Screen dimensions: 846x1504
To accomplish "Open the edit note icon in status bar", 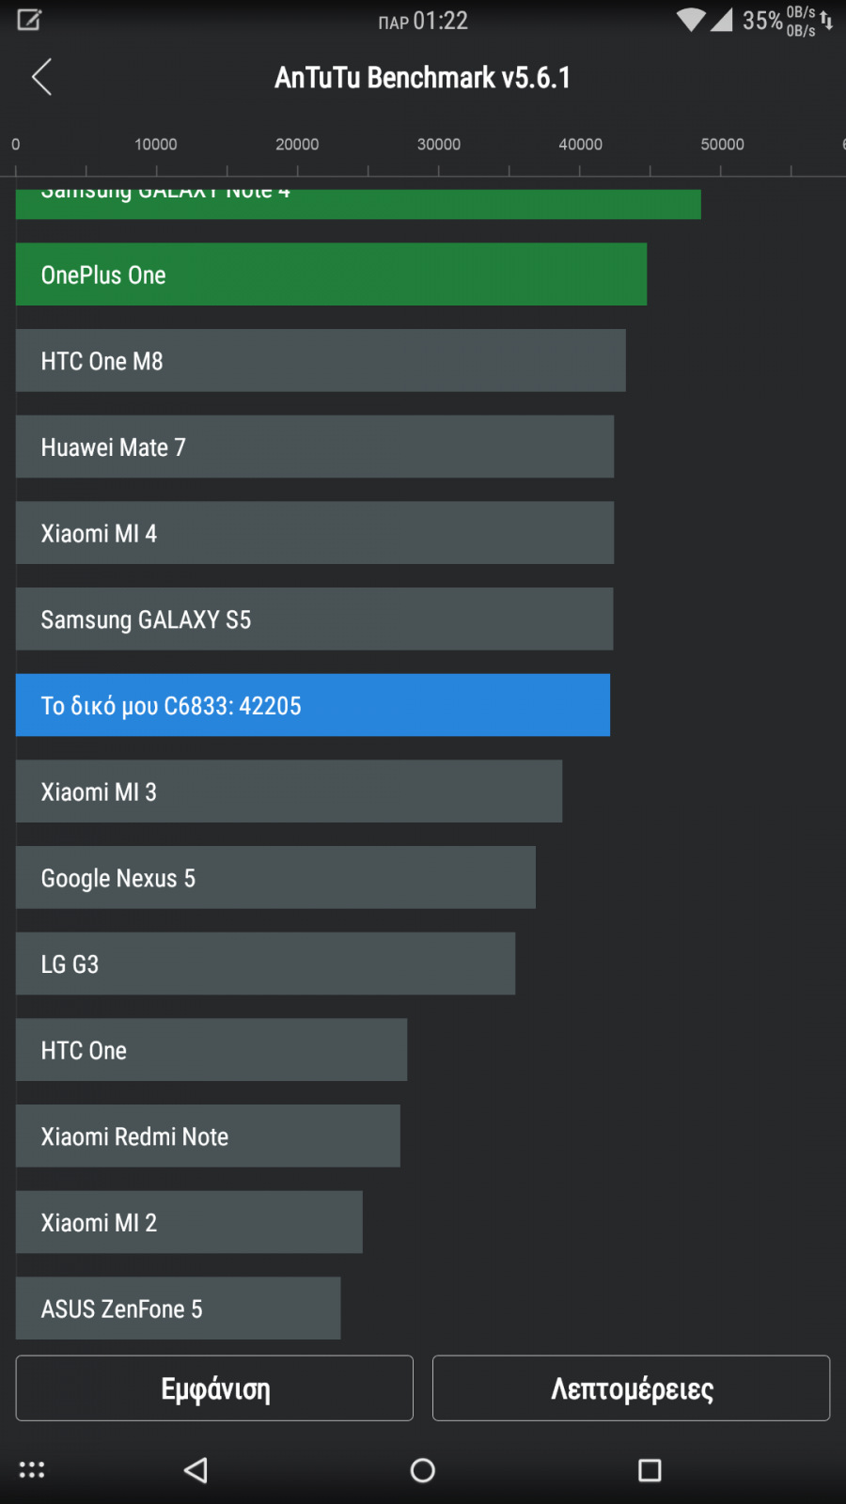I will (x=29, y=20).
